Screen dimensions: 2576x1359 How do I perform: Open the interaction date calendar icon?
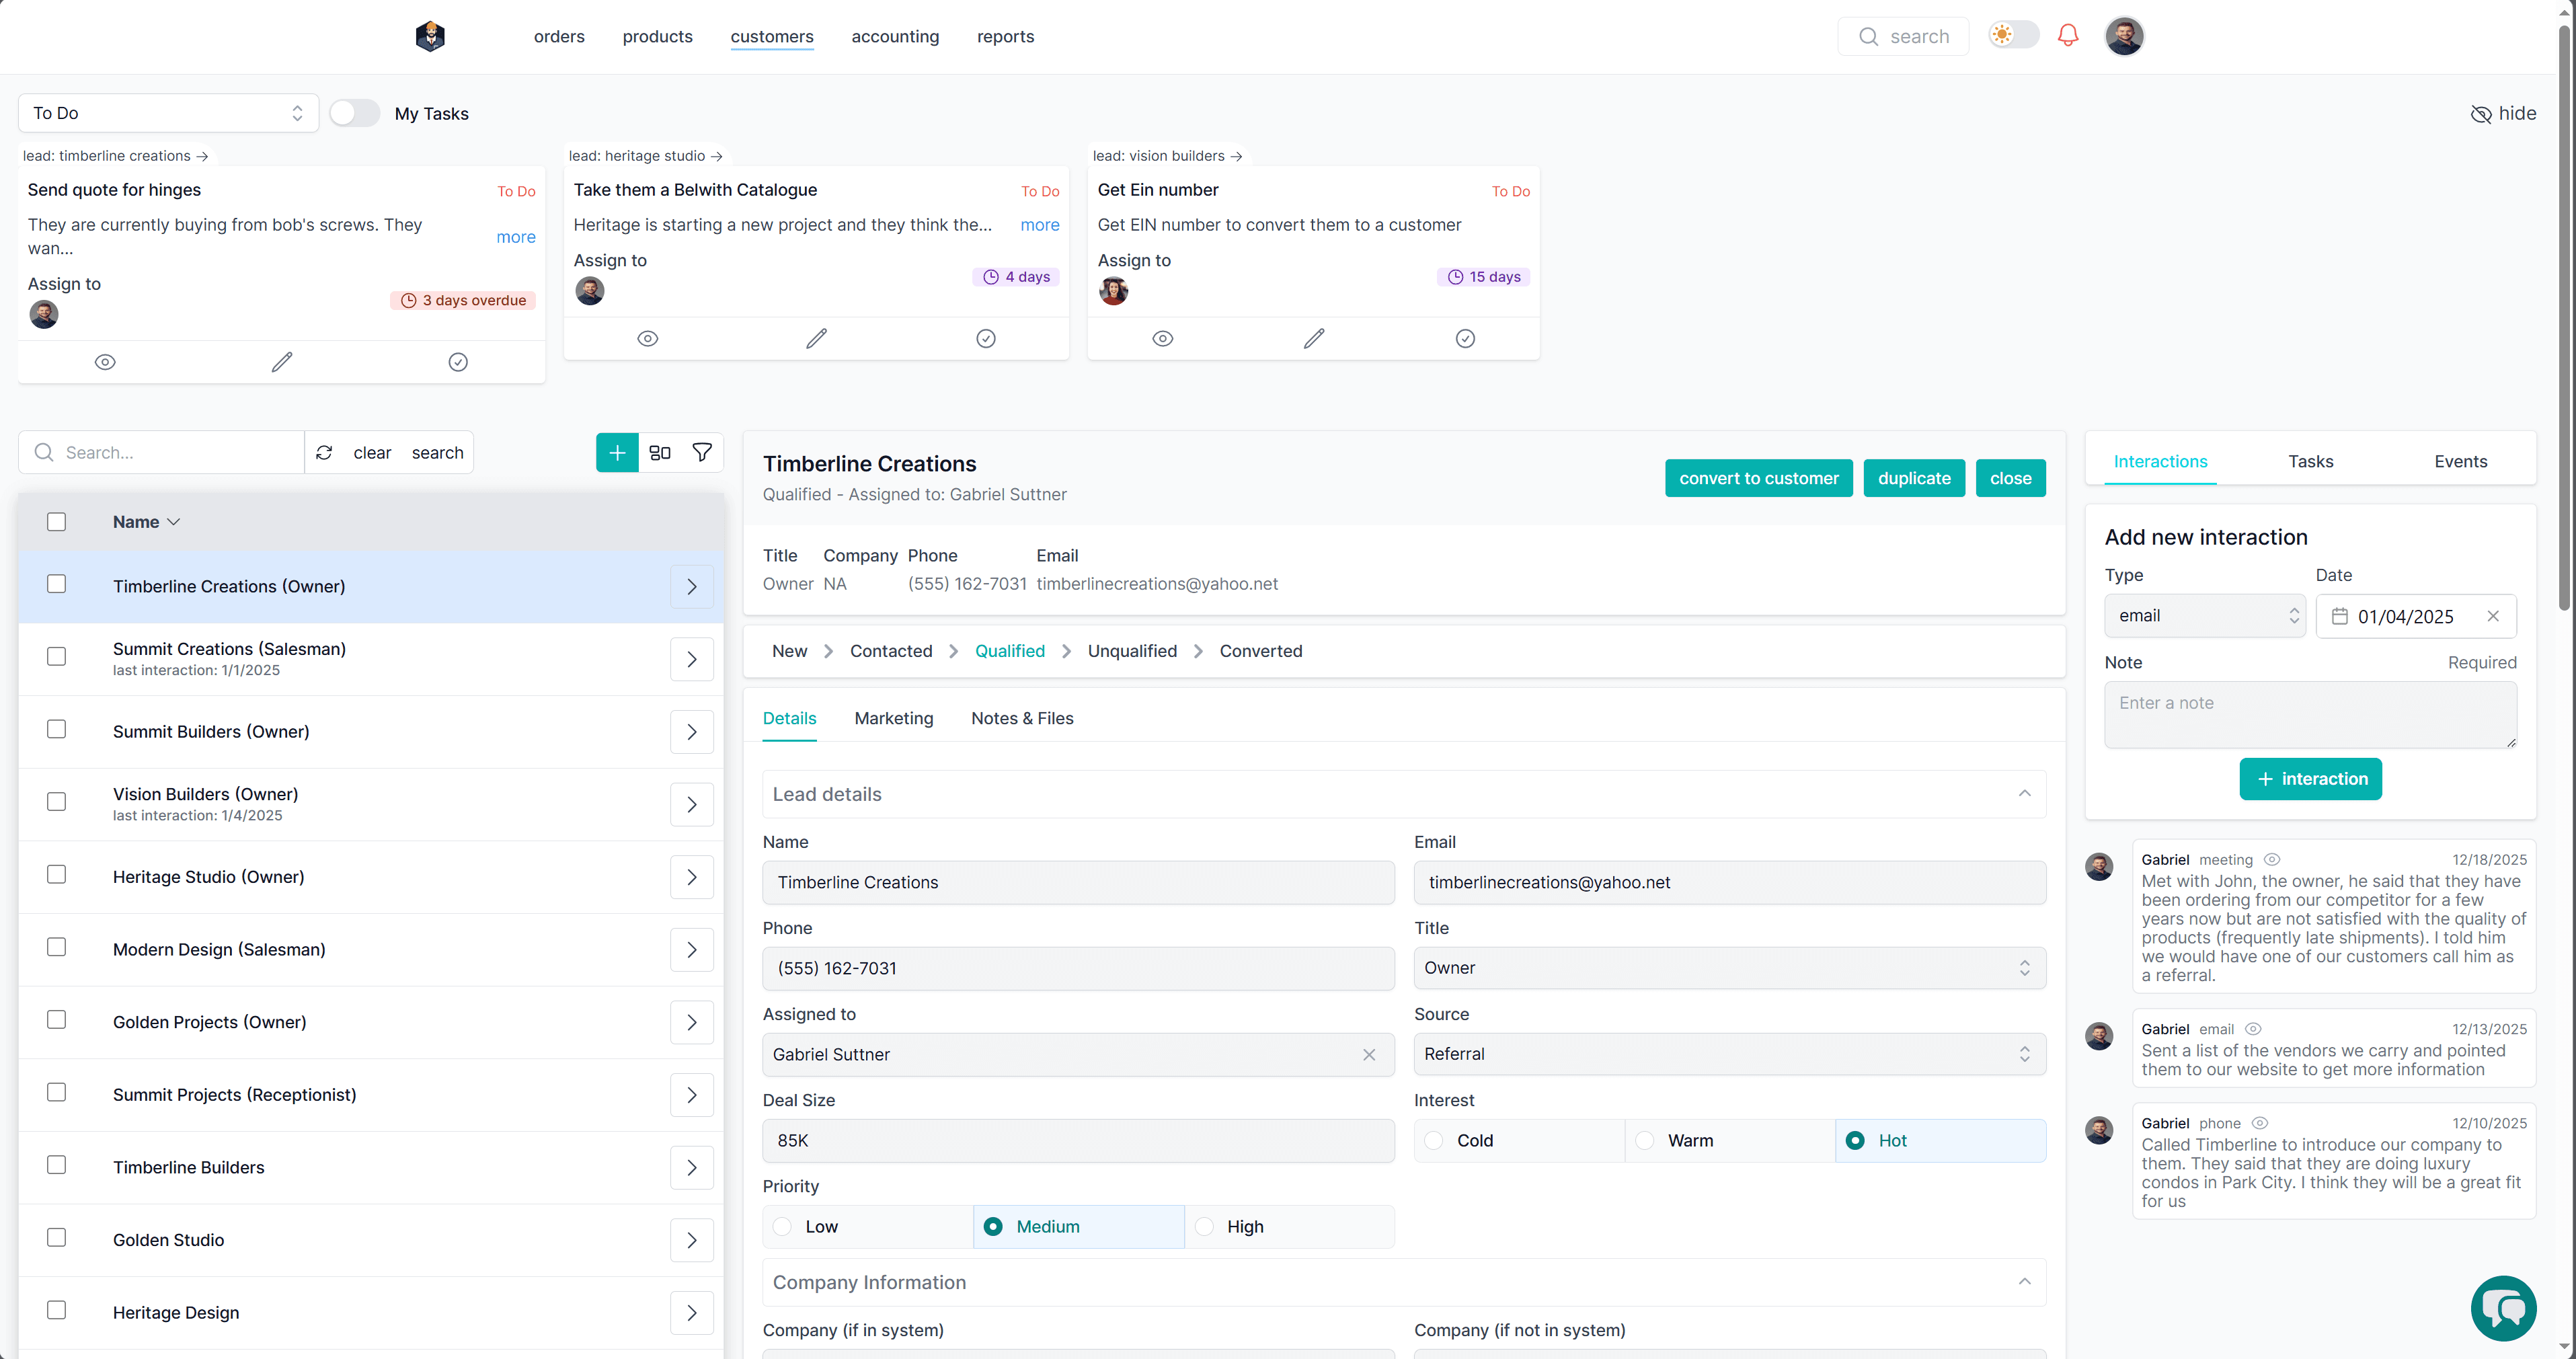(x=2339, y=616)
